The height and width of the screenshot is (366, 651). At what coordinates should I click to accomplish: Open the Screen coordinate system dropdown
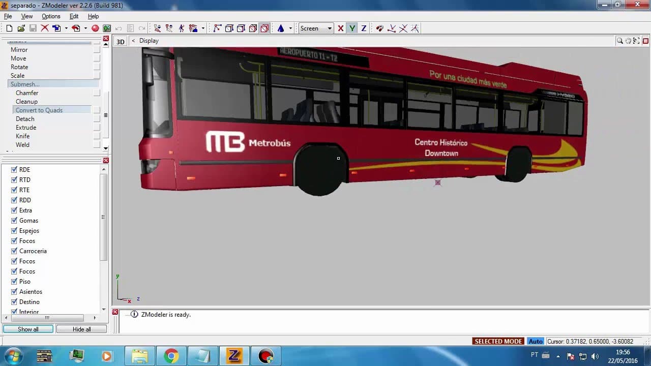click(316, 28)
